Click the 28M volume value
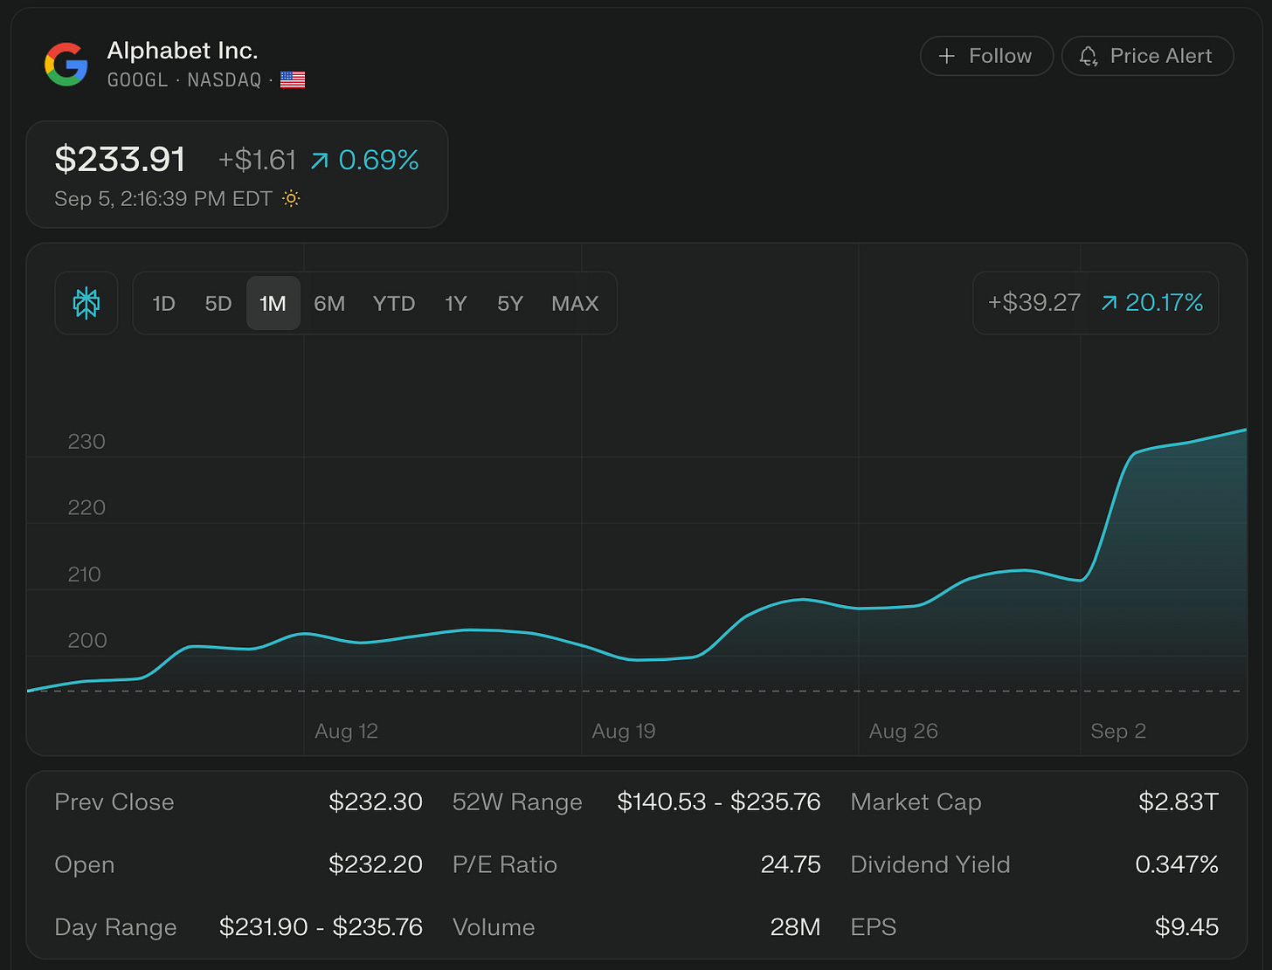This screenshot has width=1272, height=970. (796, 927)
